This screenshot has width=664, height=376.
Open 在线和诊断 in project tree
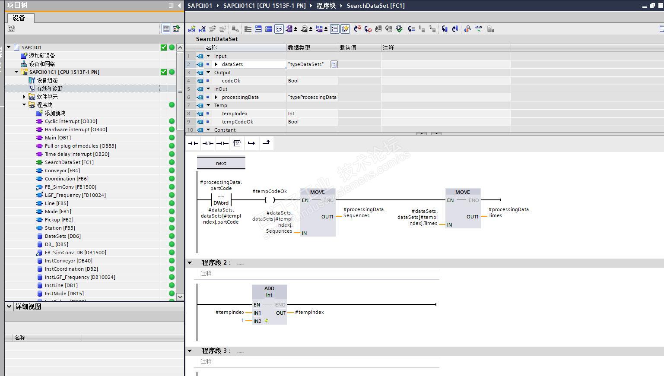tap(50, 88)
